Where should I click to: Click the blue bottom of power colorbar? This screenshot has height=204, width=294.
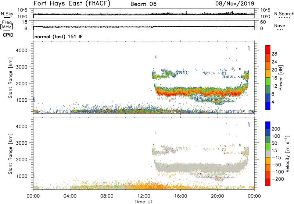[x=268, y=106]
